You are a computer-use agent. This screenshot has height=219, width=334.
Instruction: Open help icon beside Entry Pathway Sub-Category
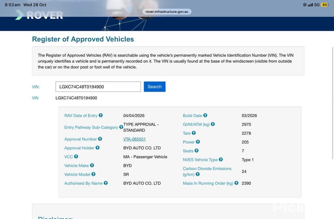pos(121,127)
